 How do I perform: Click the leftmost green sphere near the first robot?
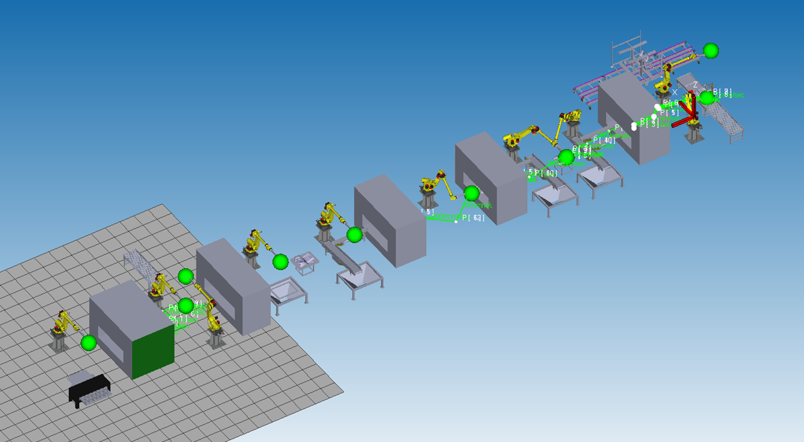pyautogui.click(x=89, y=343)
